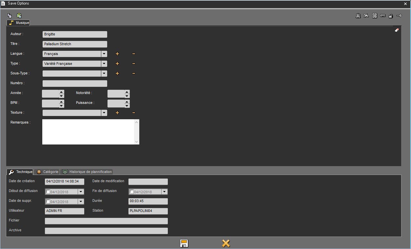411x249 pixels.
Task: Click the key icon
Action: (x=399, y=15)
